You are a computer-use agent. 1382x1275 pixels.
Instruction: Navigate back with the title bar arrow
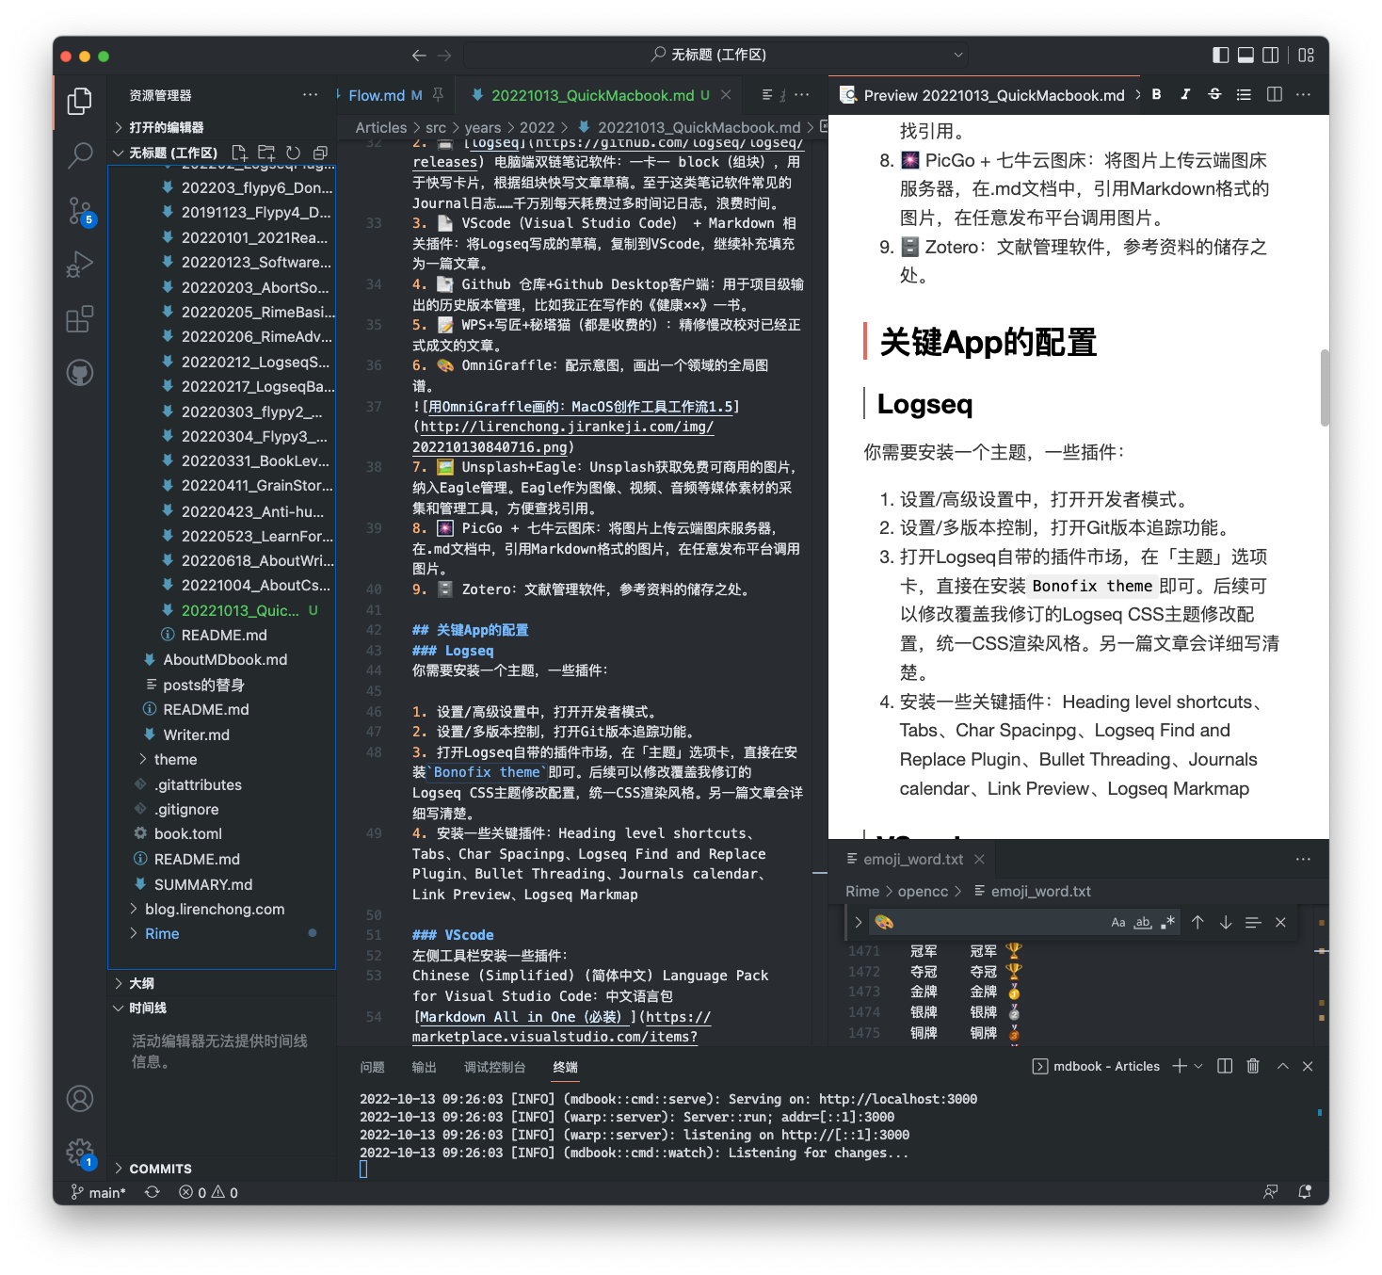(x=419, y=56)
